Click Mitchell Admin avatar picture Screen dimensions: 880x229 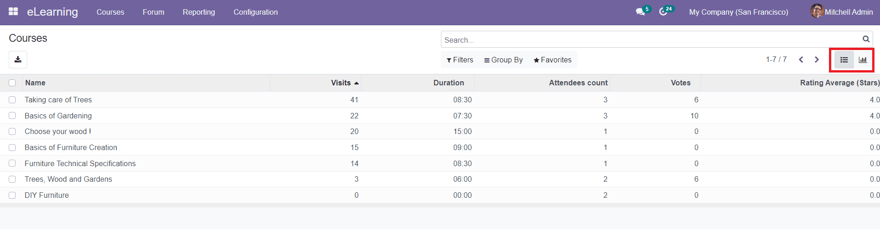(x=817, y=11)
